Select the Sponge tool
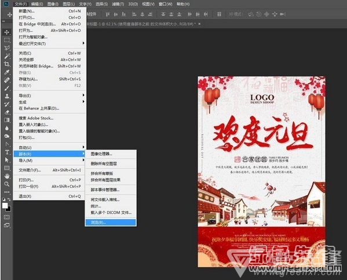 (7, 136)
